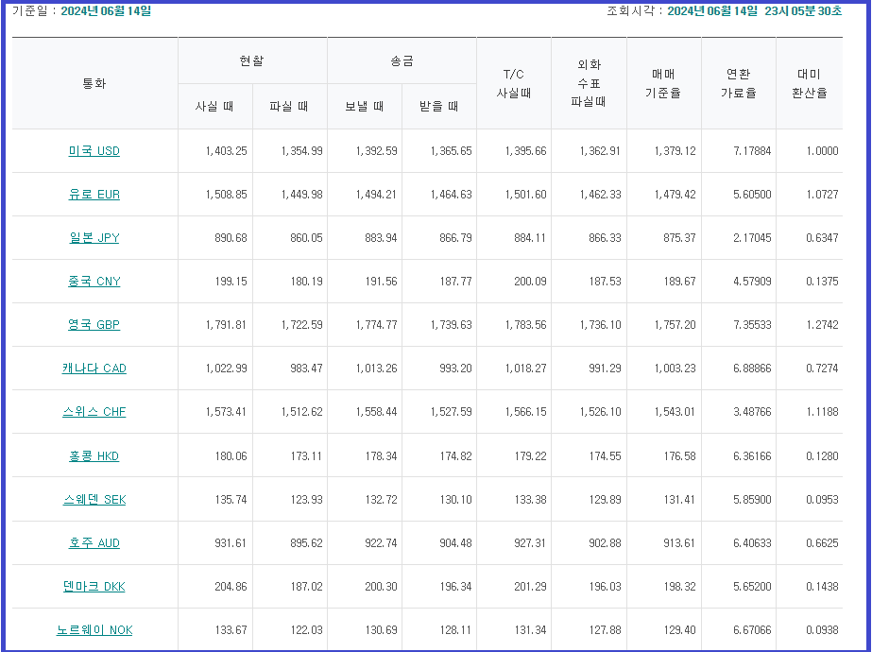Open the 유로 EUR currency link
This screenshot has width=872, height=652.
(x=94, y=194)
